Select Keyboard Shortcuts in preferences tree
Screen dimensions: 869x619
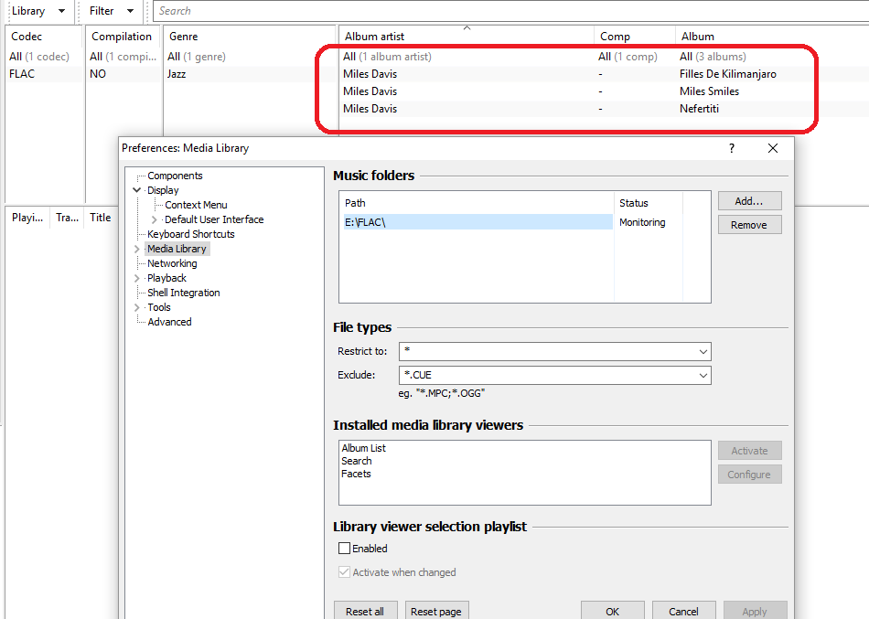[190, 234]
